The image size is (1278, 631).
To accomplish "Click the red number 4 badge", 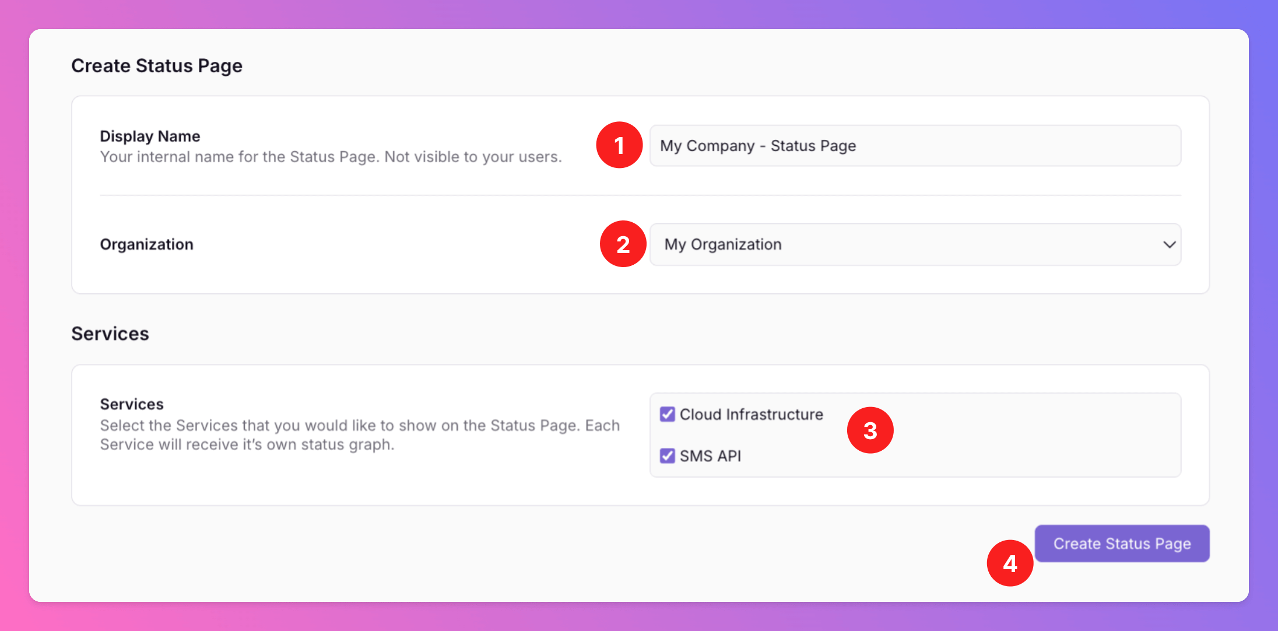I will pos(1010,563).
